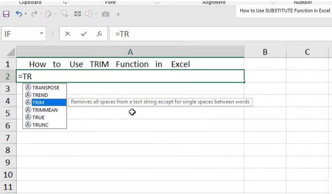Click the Shapes icon in Quick Access Toolbar
This screenshot has height=194, width=332.
pos(89,14)
